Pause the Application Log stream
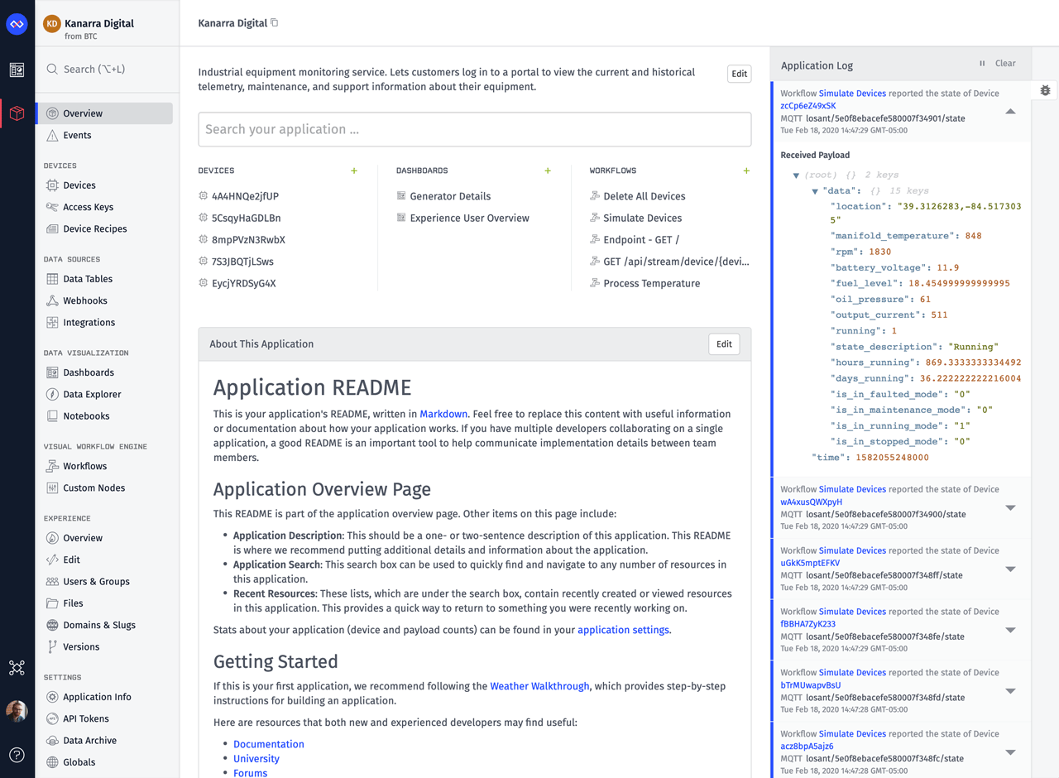The image size is (1059, 778). click(980, 63)
